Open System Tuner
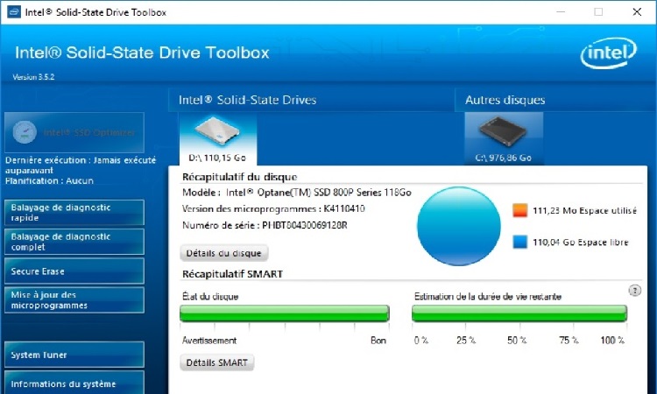Viewport: 657px width, 394px height. pos(74,355)
